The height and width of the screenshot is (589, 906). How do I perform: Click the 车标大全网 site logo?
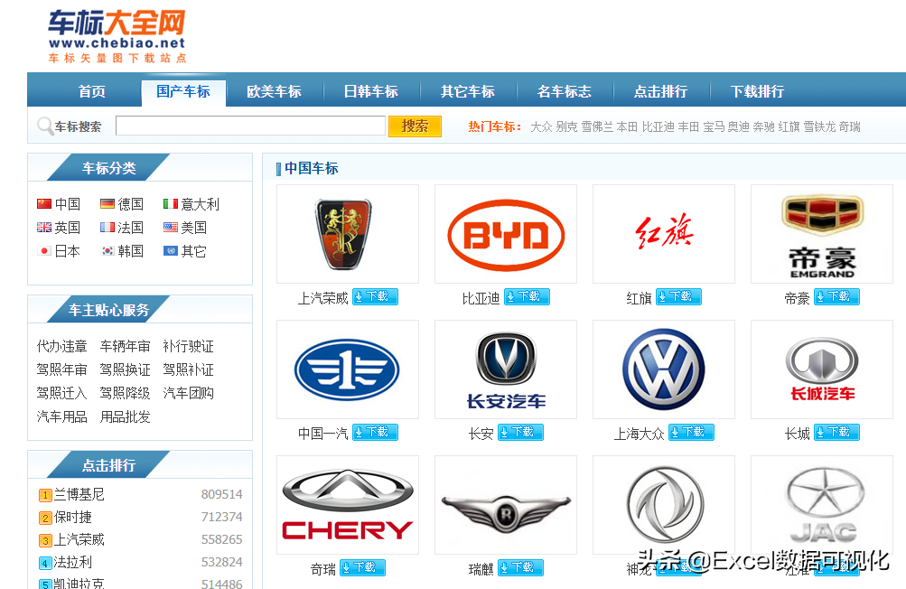[x=117, y=36]
